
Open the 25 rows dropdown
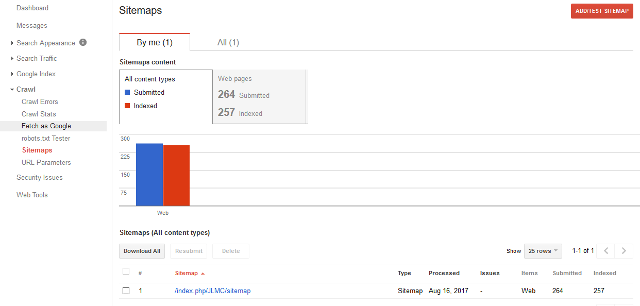pos(543,251)
